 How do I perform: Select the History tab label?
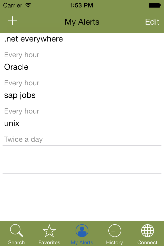[x=115, y=242]
